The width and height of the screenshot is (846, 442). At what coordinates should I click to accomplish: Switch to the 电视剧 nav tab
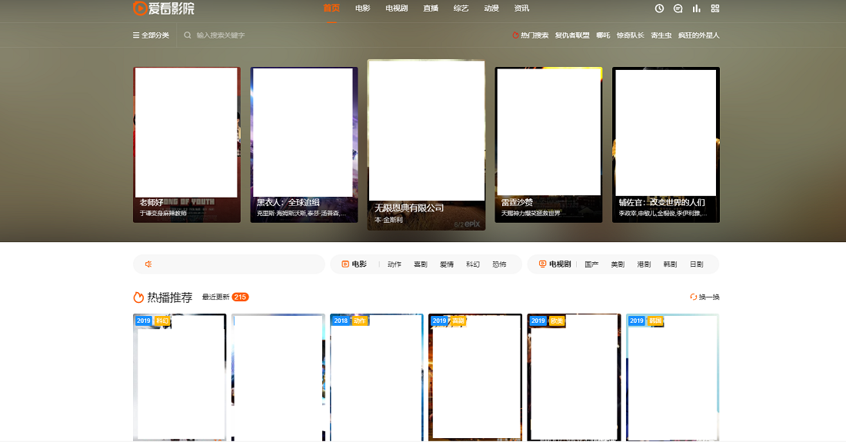(397, 8)
